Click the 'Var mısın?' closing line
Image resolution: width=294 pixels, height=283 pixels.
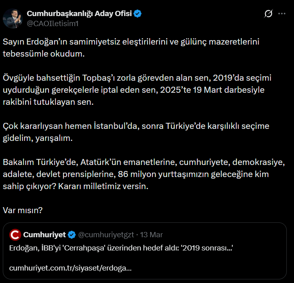(23, 210)
